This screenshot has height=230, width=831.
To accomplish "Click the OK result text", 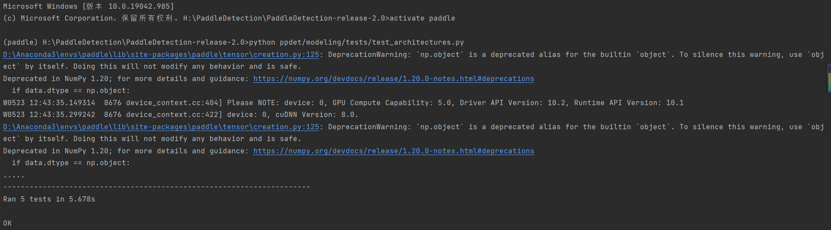I will point(7,223).
